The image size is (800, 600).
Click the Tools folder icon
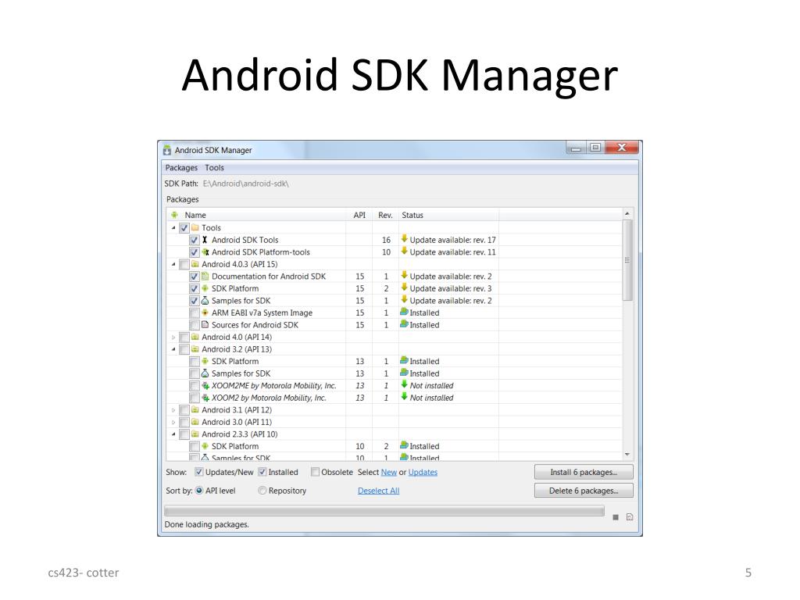click(195, 227)
